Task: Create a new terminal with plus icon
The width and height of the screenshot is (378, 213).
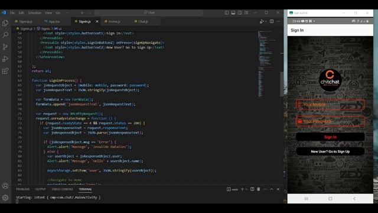Action: coord(243,189)
